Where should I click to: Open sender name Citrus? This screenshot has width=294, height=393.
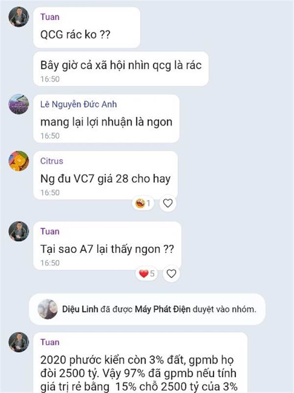click(x=52, y=161)
